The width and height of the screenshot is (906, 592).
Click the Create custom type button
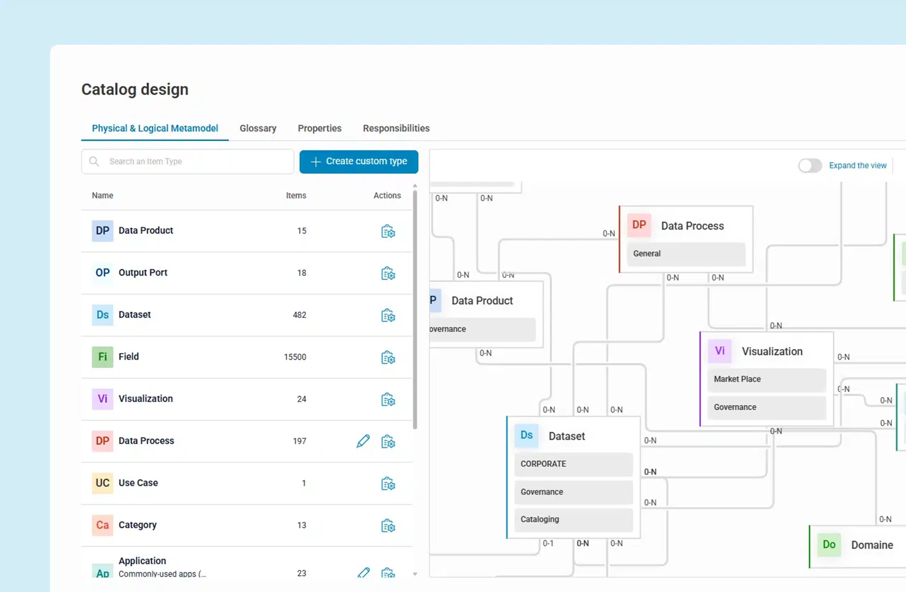[358, 161]
